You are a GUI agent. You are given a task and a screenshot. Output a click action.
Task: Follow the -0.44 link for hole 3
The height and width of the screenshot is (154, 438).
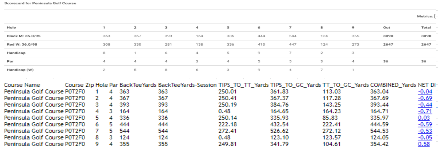(423, 104)
